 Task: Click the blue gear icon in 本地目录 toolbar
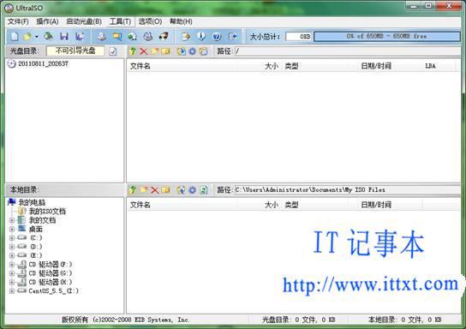tap(192, 189)
